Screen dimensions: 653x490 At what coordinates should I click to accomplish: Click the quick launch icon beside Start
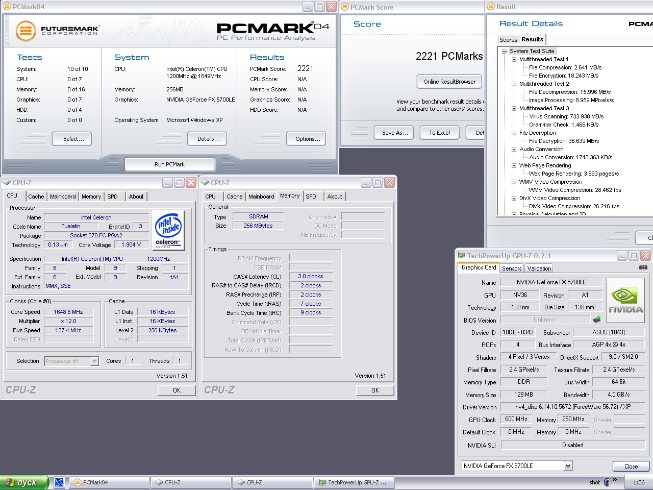click(59, 482)
